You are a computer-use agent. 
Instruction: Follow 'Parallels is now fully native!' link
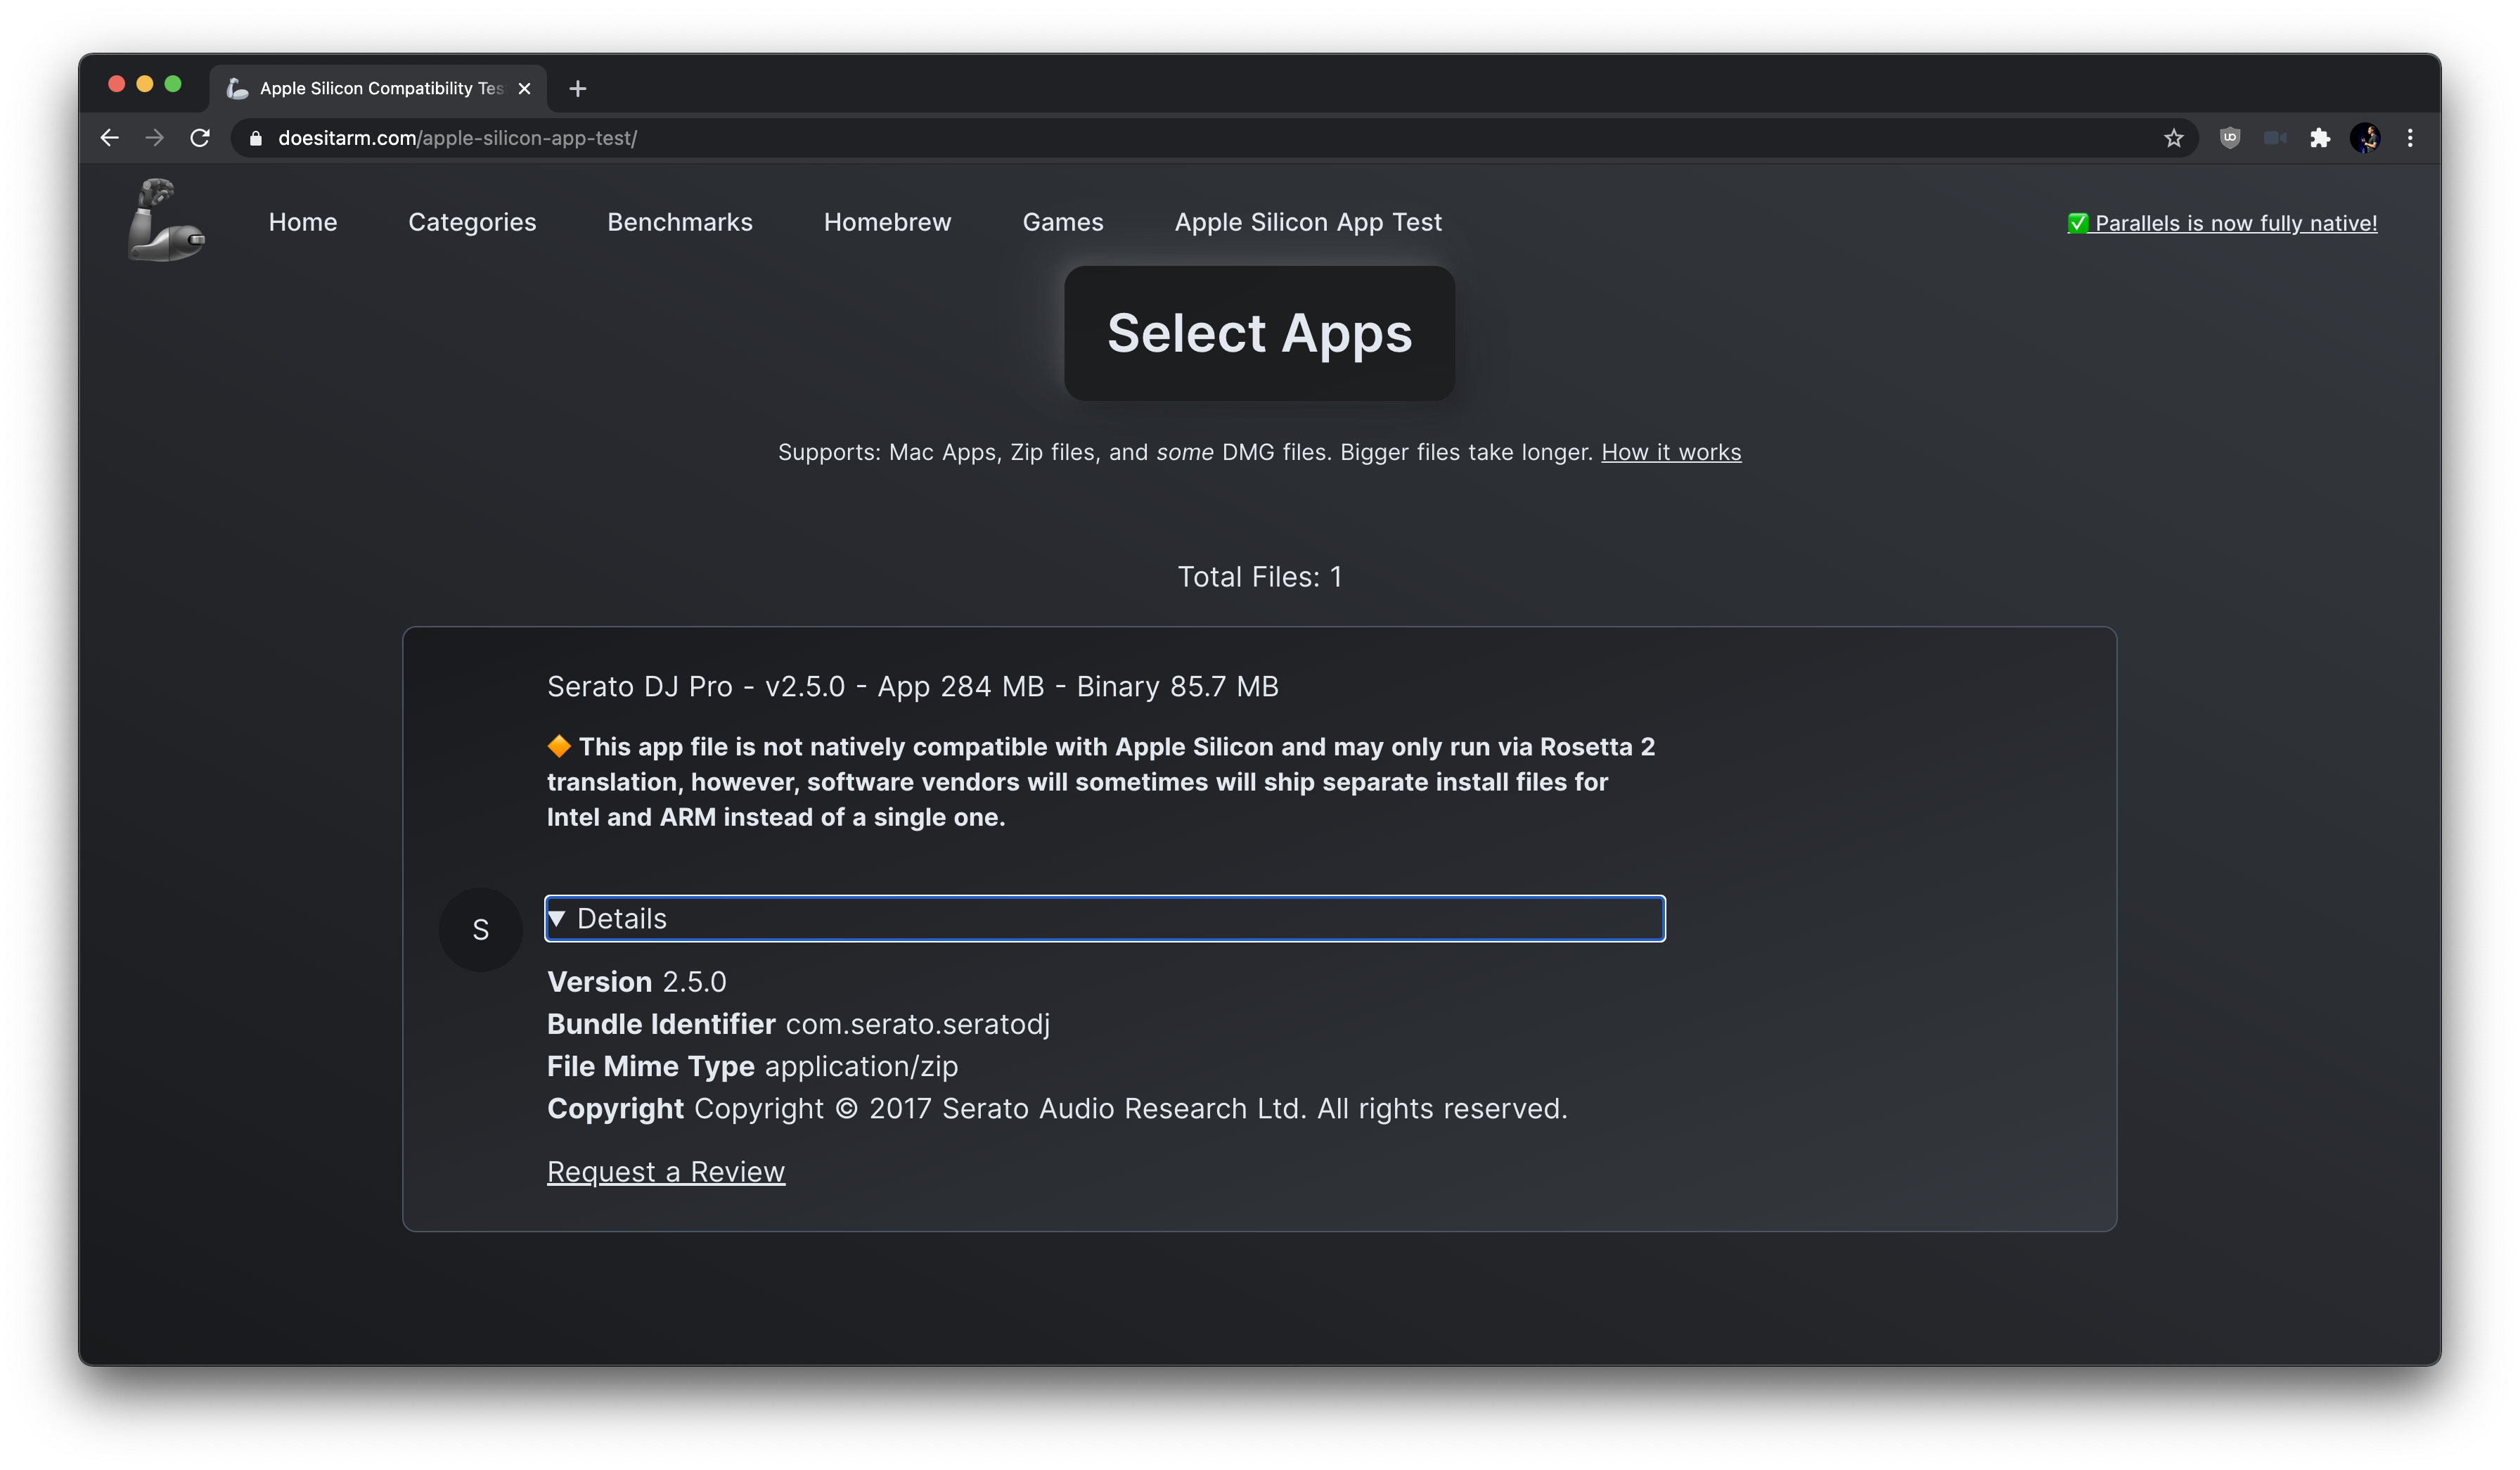[x=2222, y=223]
